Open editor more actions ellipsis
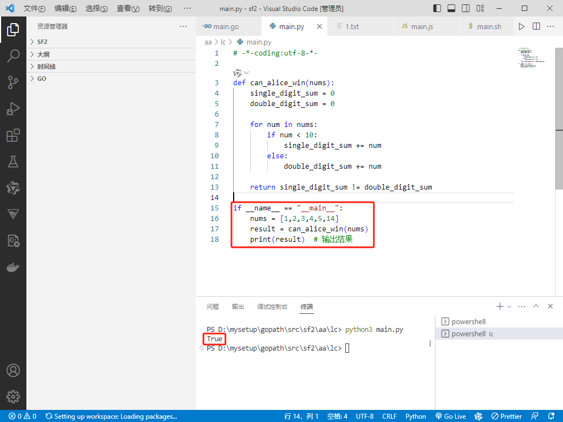 (x=550, y=26)
